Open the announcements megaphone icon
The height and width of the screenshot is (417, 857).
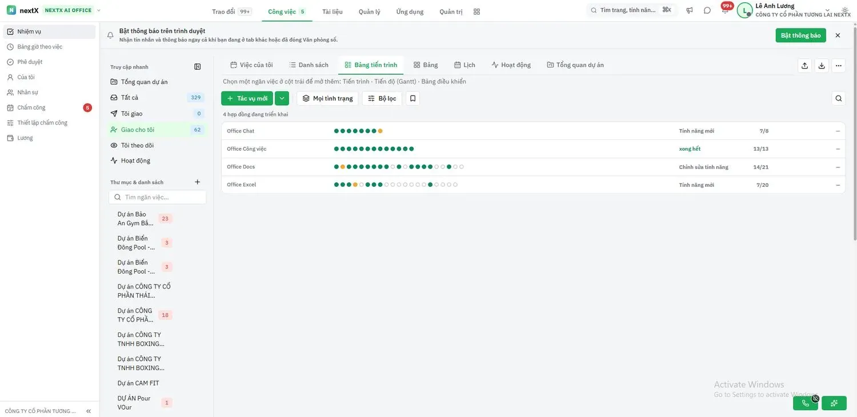click(x=690, y=10)
